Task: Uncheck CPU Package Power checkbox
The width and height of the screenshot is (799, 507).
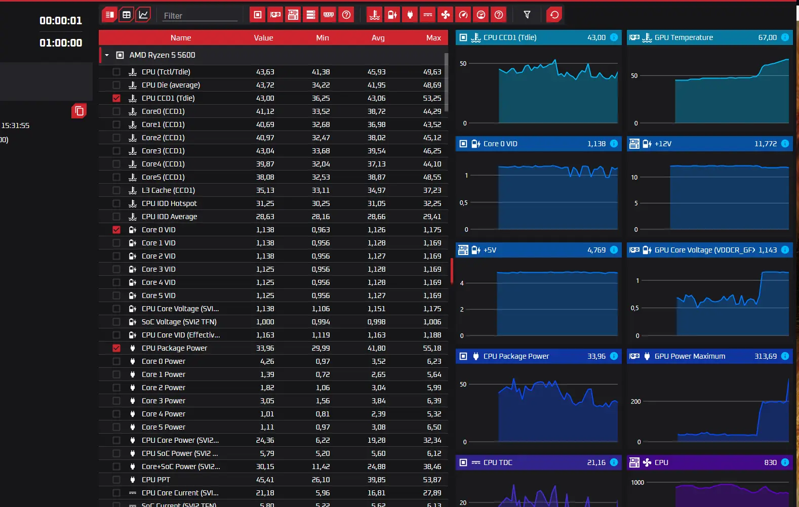Action: 116,348
